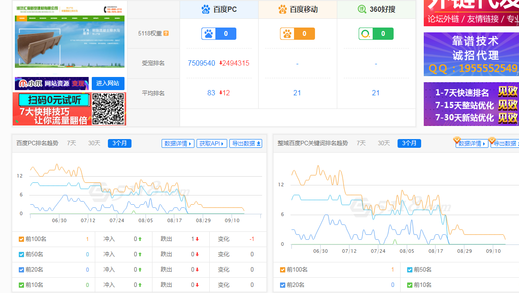
Task: Click the 1-7天快速排名 ad banner
Action: pos(471,104)
